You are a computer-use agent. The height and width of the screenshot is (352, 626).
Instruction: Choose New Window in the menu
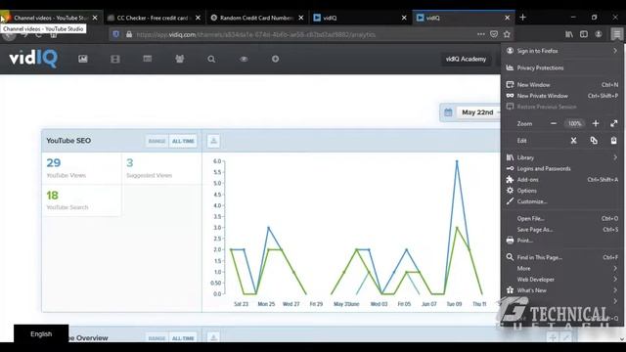(561, 85)
